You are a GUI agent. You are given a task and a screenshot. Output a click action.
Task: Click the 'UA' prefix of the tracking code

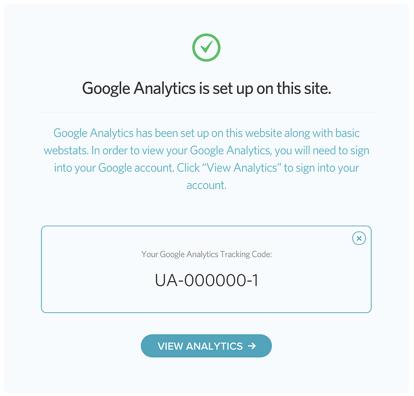[x=166, y=280]
